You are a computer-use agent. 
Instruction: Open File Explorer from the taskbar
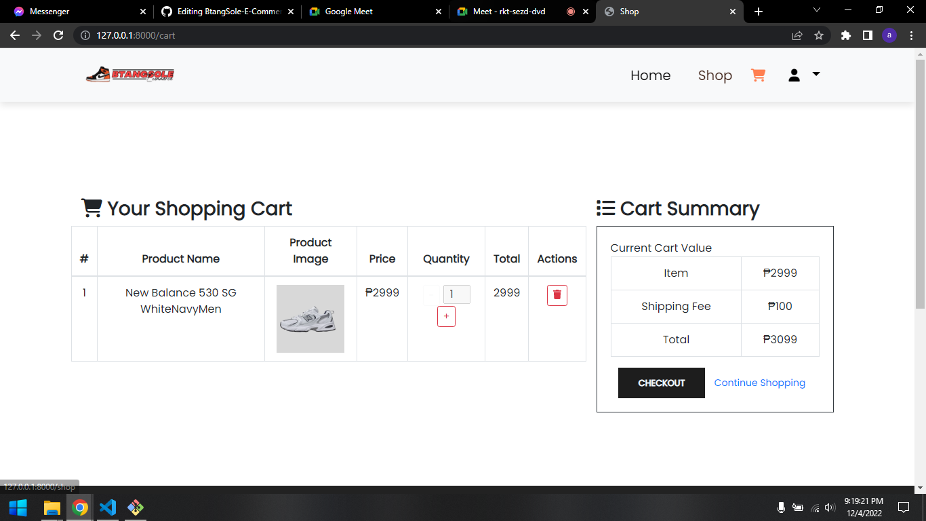pos(52,507)
